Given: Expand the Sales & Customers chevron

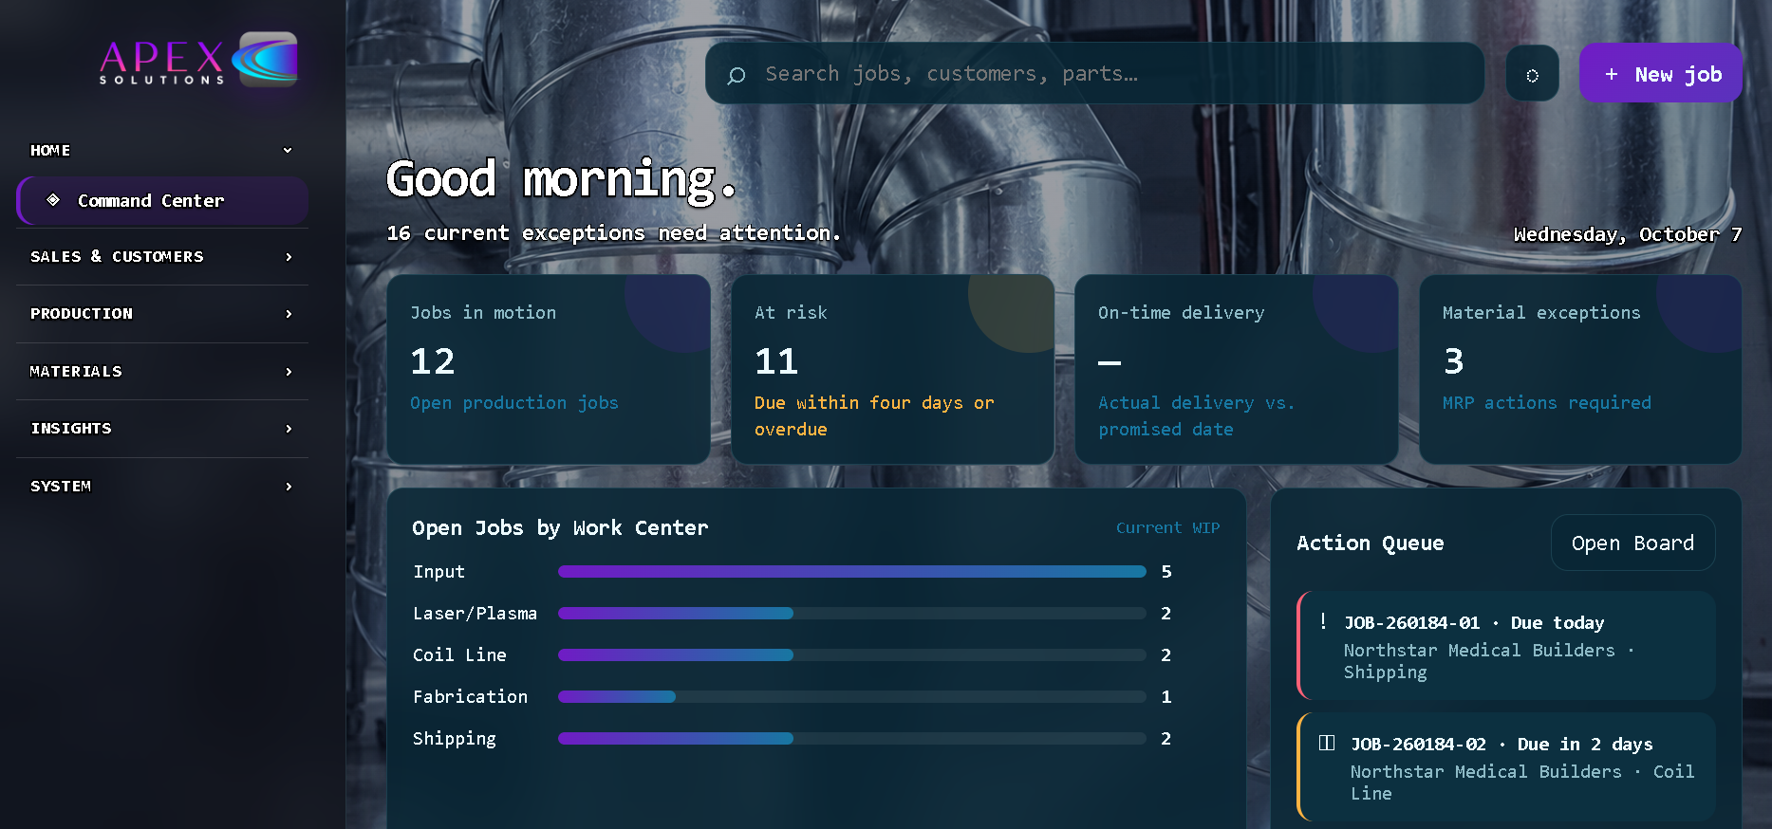Looking at the screenshot, I should 289,257.
